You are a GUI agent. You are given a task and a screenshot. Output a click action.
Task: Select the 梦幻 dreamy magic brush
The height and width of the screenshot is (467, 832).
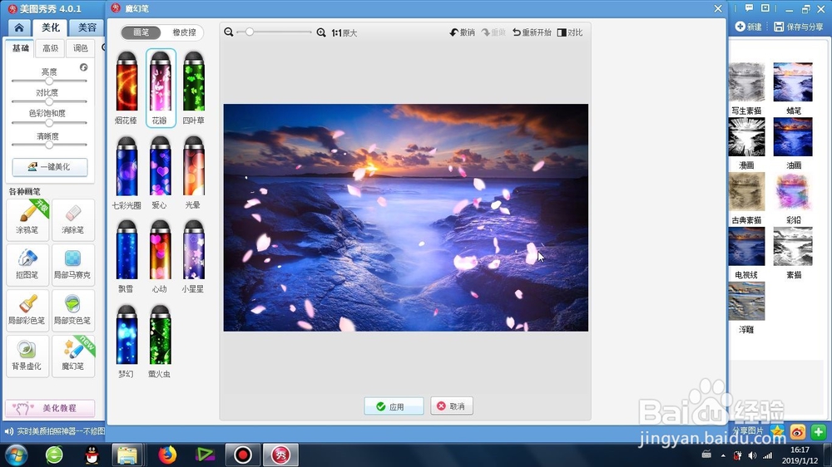pyautogui.click(x=126, y=341)
